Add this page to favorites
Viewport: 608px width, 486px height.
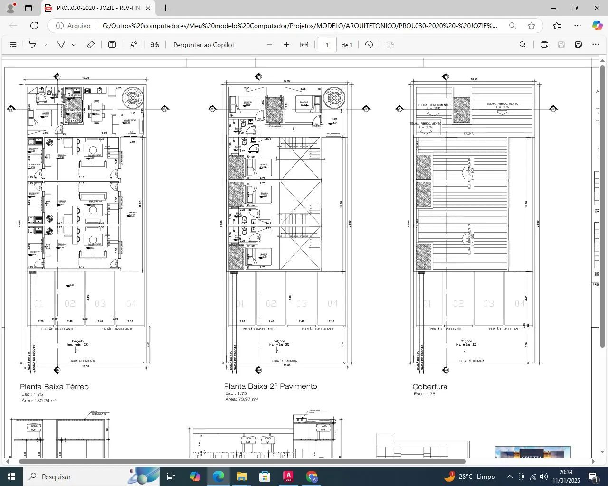pyautogui.click(x=532, y=26)
